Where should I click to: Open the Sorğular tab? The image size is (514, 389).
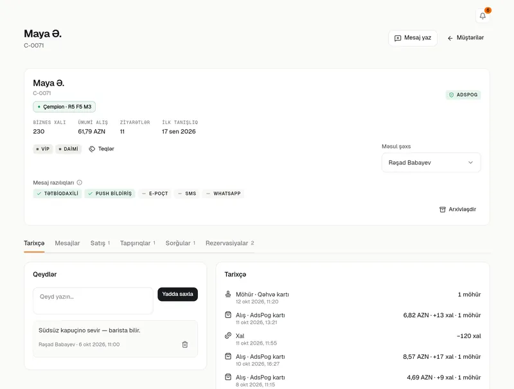[181, 243]
